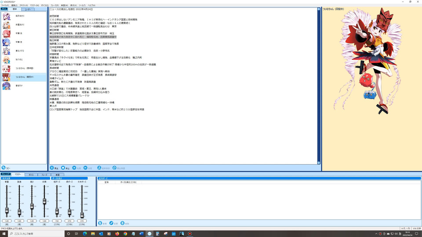The height and width of the screenshot is (237, 422).
Task: Click the text editor scroll-down arrow
Action: 319,163
